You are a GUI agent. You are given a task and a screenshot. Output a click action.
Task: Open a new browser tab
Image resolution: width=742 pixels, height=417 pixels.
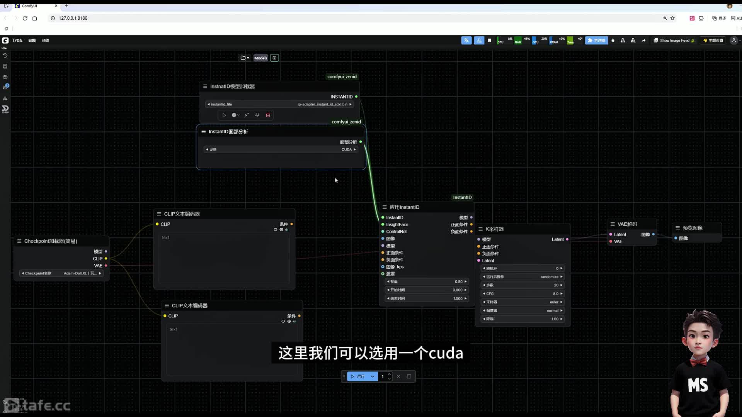[66, 6]
